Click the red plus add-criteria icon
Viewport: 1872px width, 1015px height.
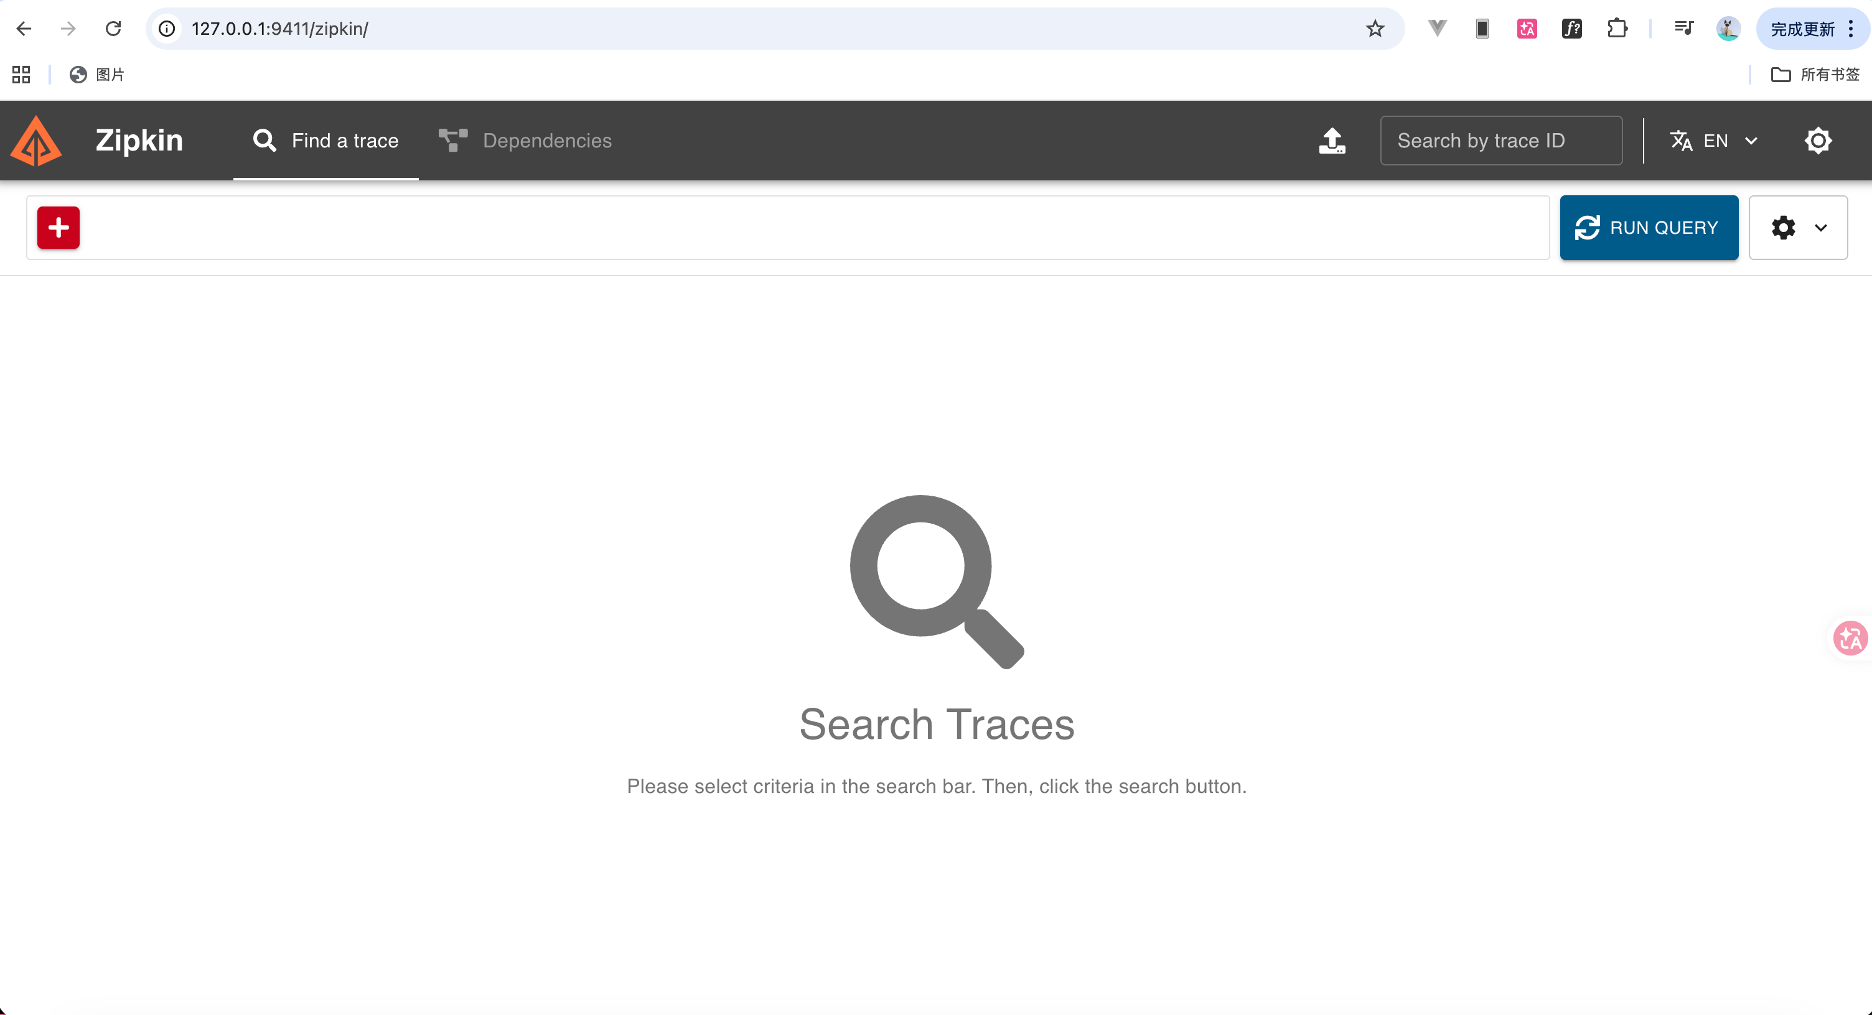58,227
